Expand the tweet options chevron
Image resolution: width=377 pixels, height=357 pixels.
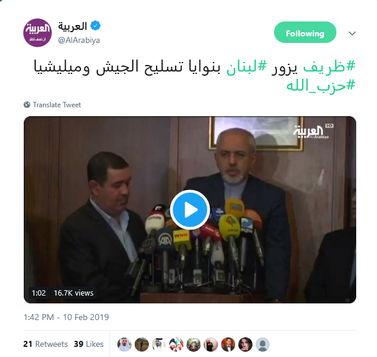click(352, 33)
